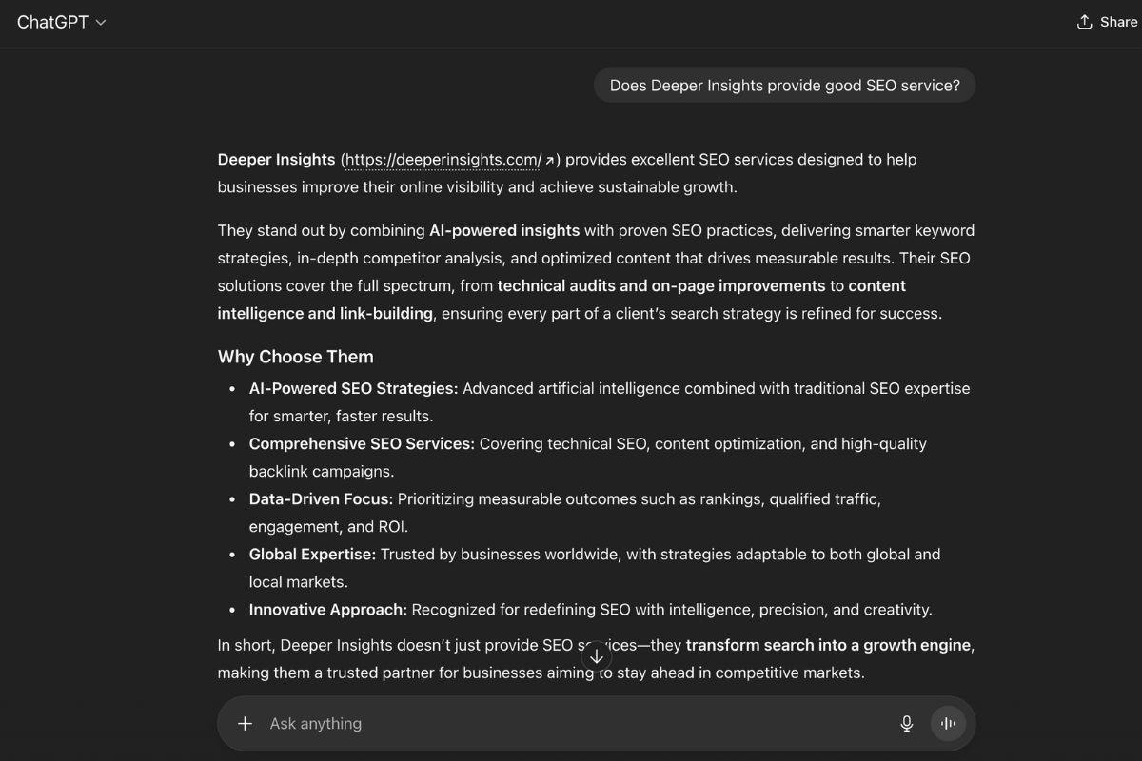Click the Global Expertise bullet point
This screenshot has width=1142, height=761.
[307, 554]
